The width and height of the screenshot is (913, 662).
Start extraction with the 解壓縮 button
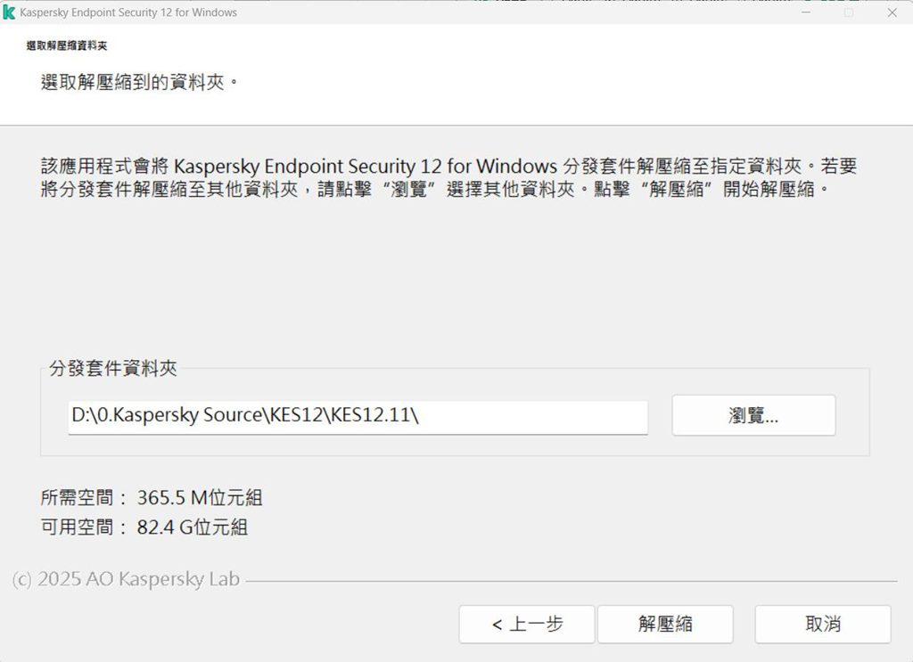(665, 624)
